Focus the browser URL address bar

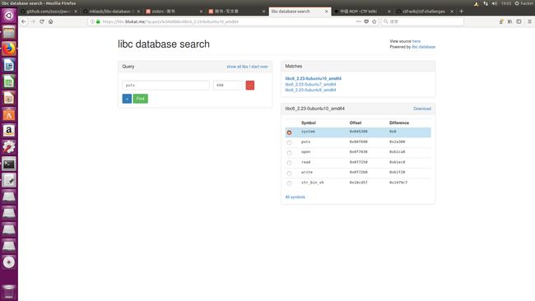pos(226,21)
